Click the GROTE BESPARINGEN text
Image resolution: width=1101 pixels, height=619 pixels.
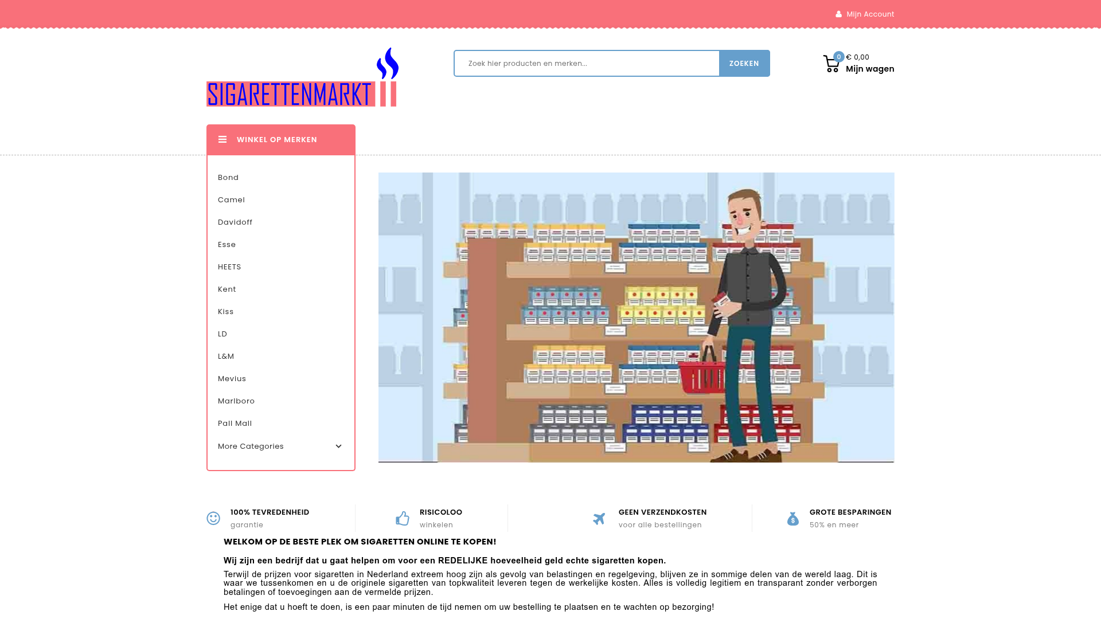(x=850, y=512)
